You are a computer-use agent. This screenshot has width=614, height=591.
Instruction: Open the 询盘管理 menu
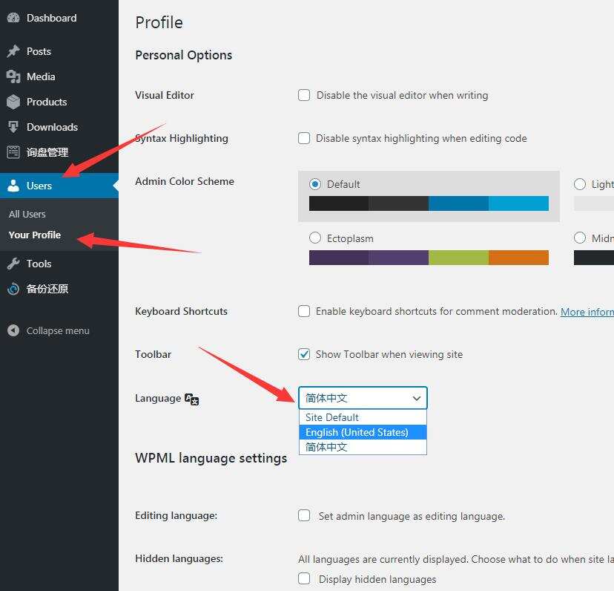tap(59, 152)
